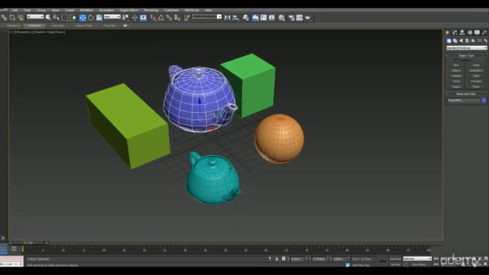Open the MAXScript menu
Image resolution: width=489 pixels, height=275 pixels.
[192, 10]
